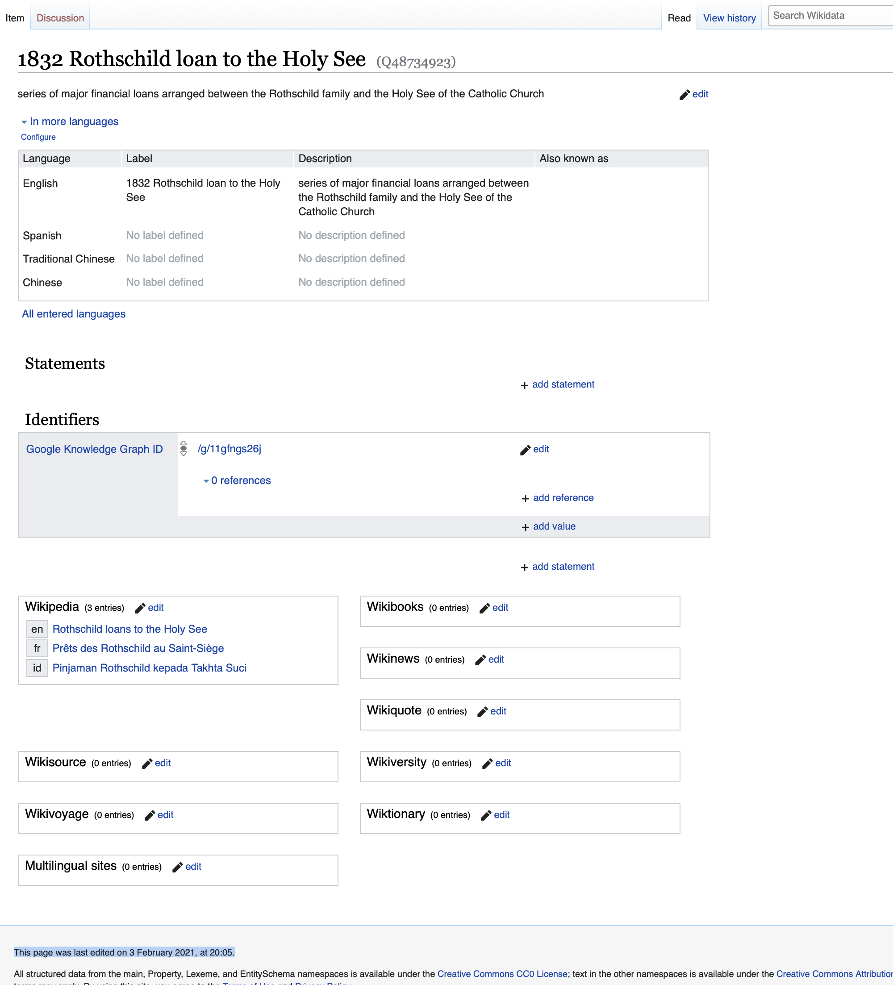Click the pencil icon in the Wikiquote section
This screenshot has width=893, height=985.
pos(482,712)
